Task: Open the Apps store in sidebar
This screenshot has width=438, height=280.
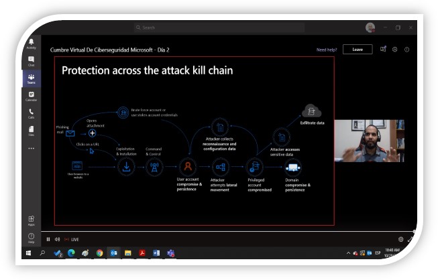Action: (x=31, y=220)
